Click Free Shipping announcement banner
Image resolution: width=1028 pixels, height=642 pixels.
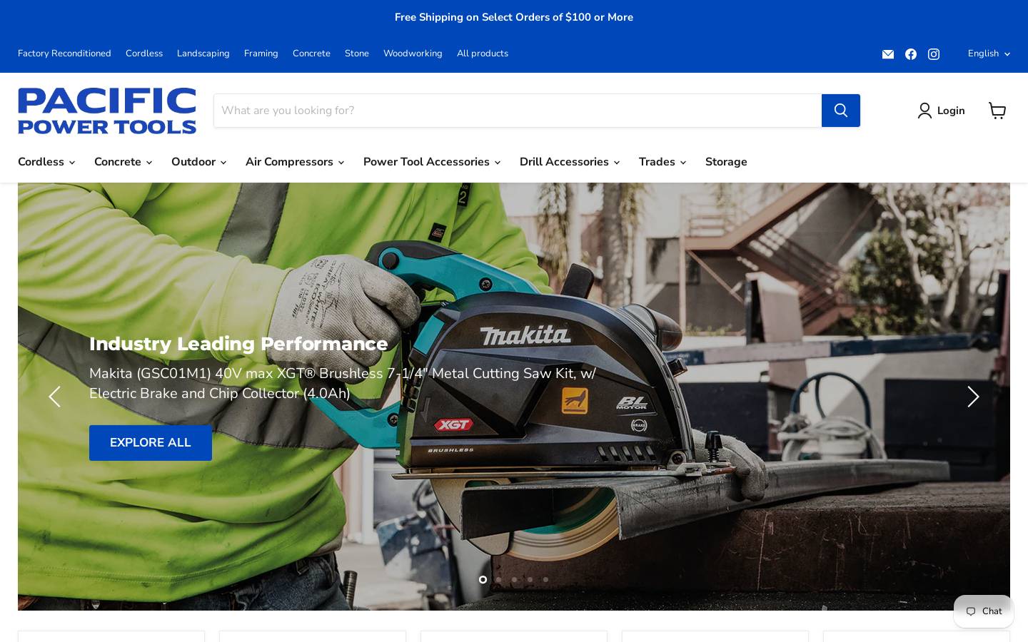coord(514,17)
